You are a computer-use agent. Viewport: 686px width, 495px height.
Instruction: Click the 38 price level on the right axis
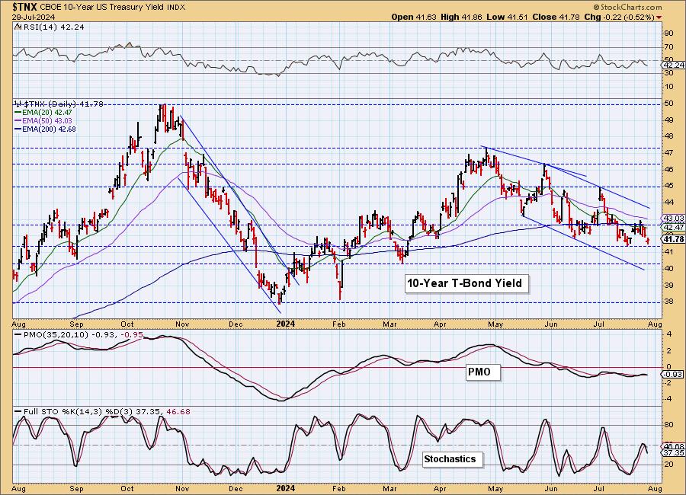click(668, 302)
